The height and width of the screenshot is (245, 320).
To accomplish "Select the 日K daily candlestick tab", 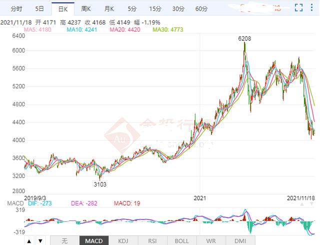I will tap(63, 9).
